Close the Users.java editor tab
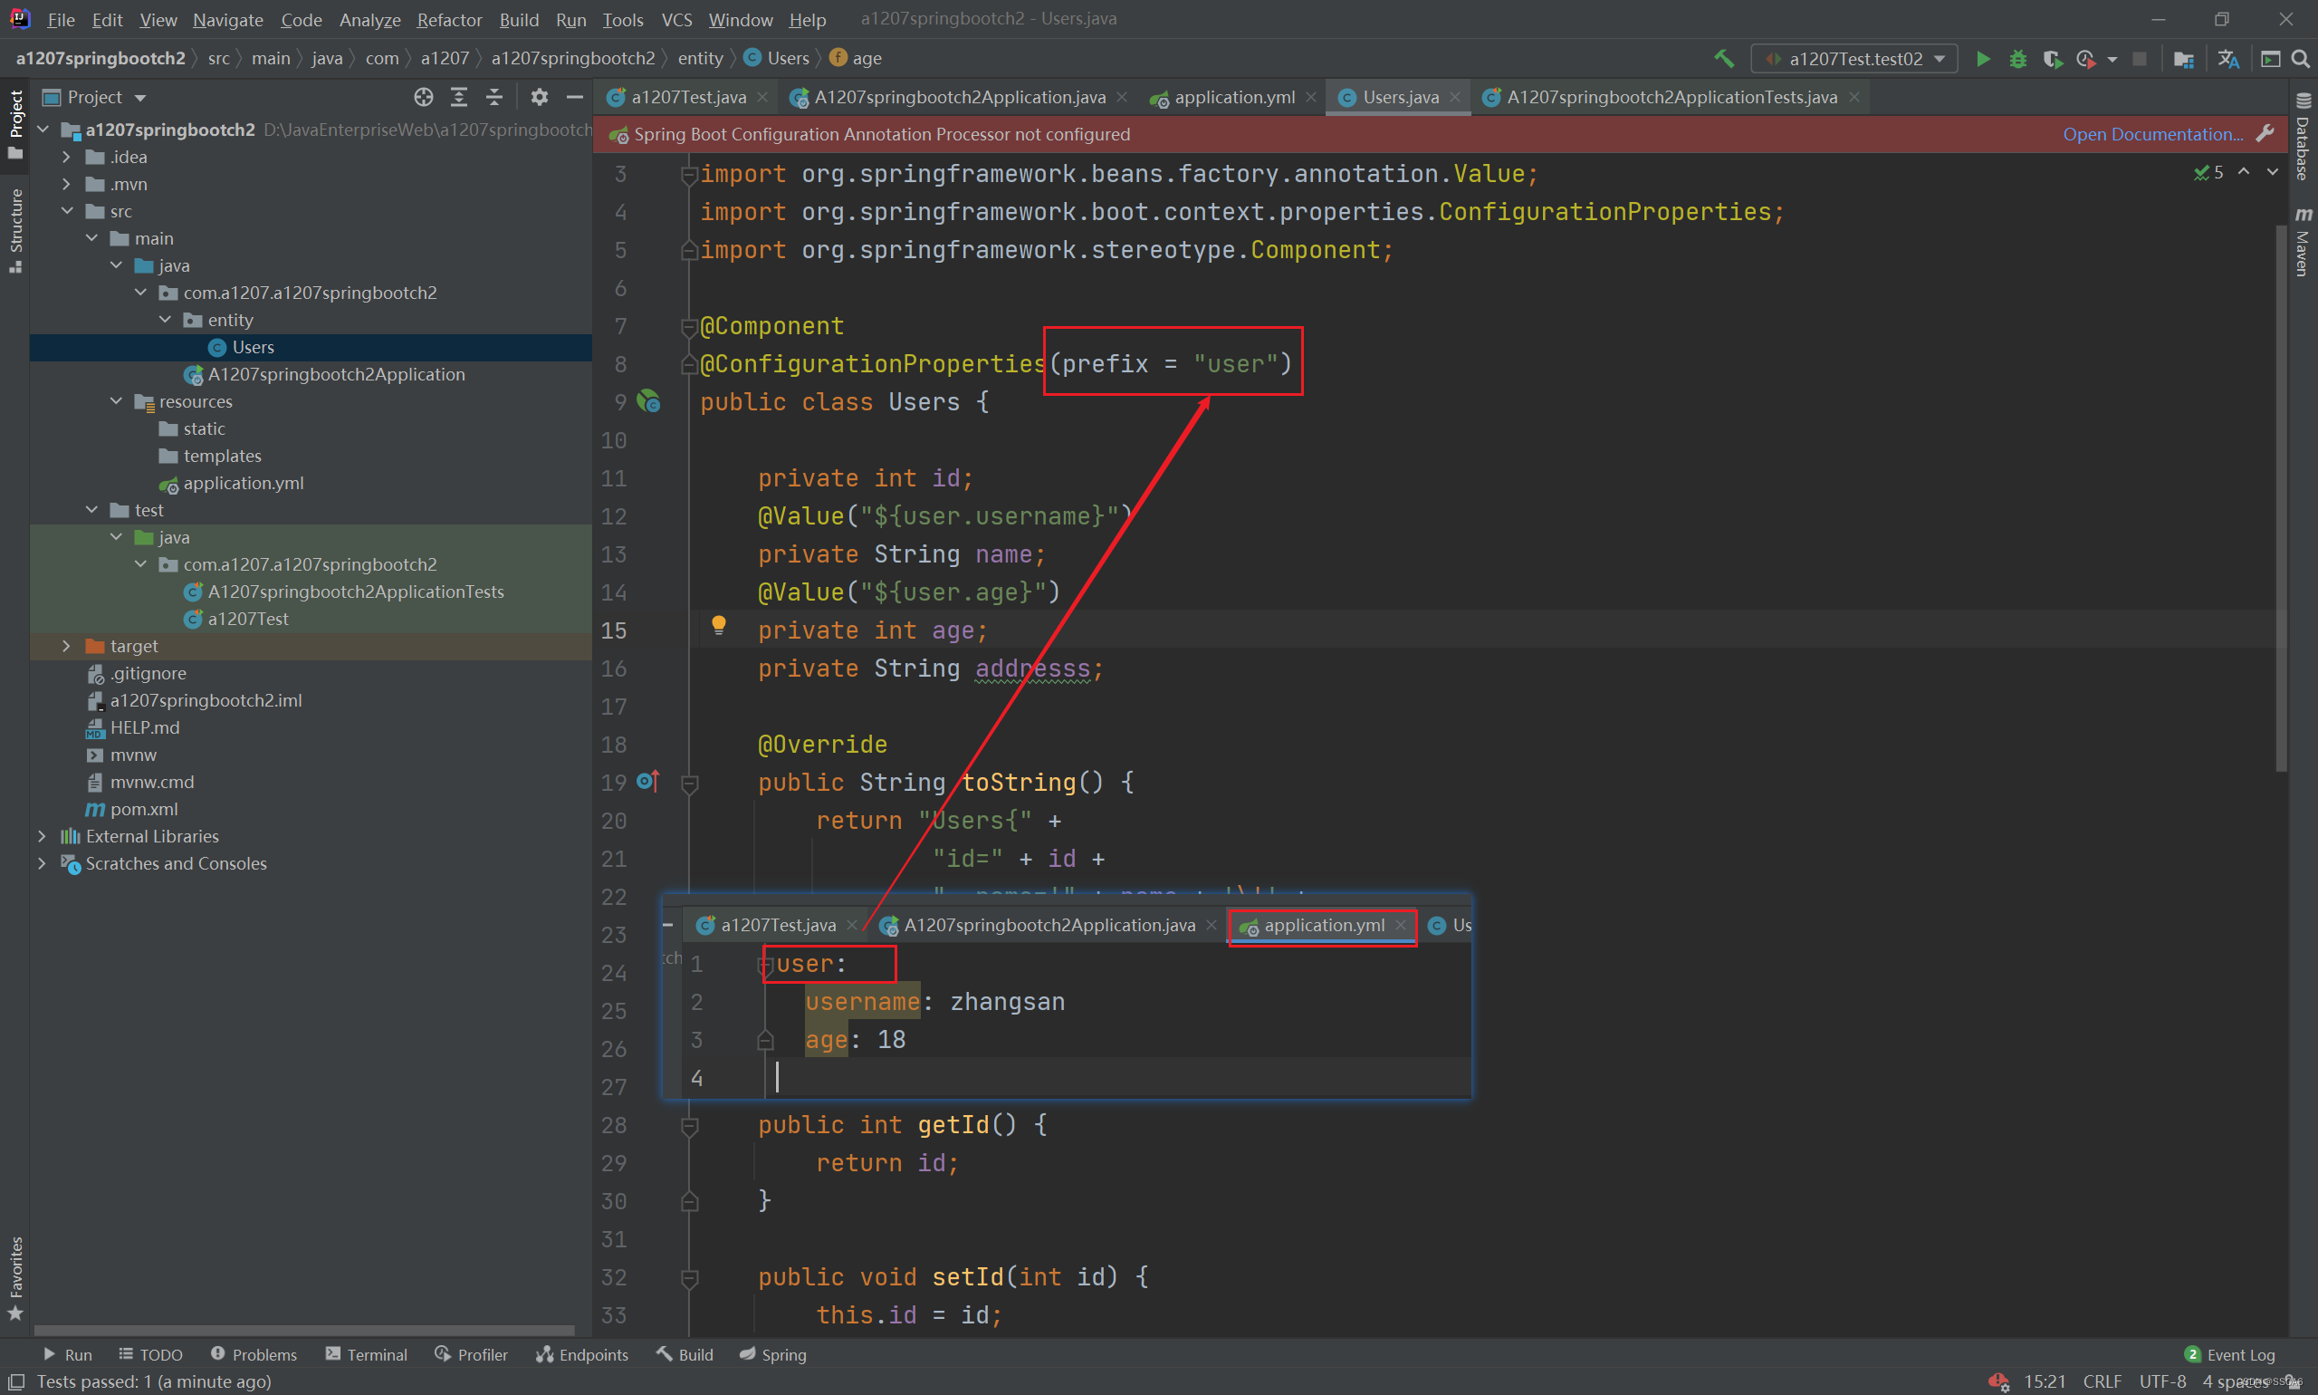The height and width of the screenshot is (1395, 2318). 1455,97
